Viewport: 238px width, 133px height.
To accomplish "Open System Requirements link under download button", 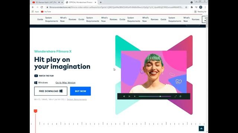I will (77, 99).
